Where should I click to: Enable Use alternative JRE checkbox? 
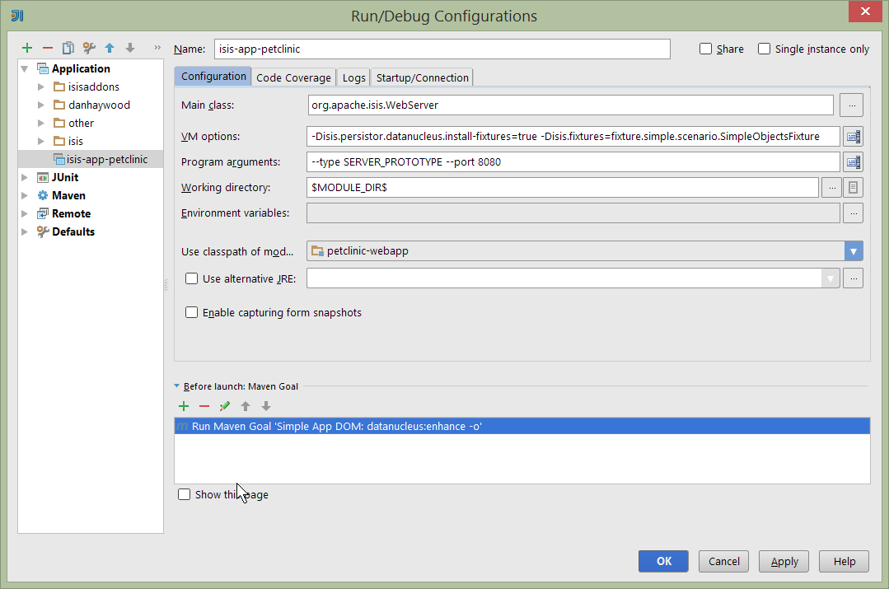pos(192,279)
